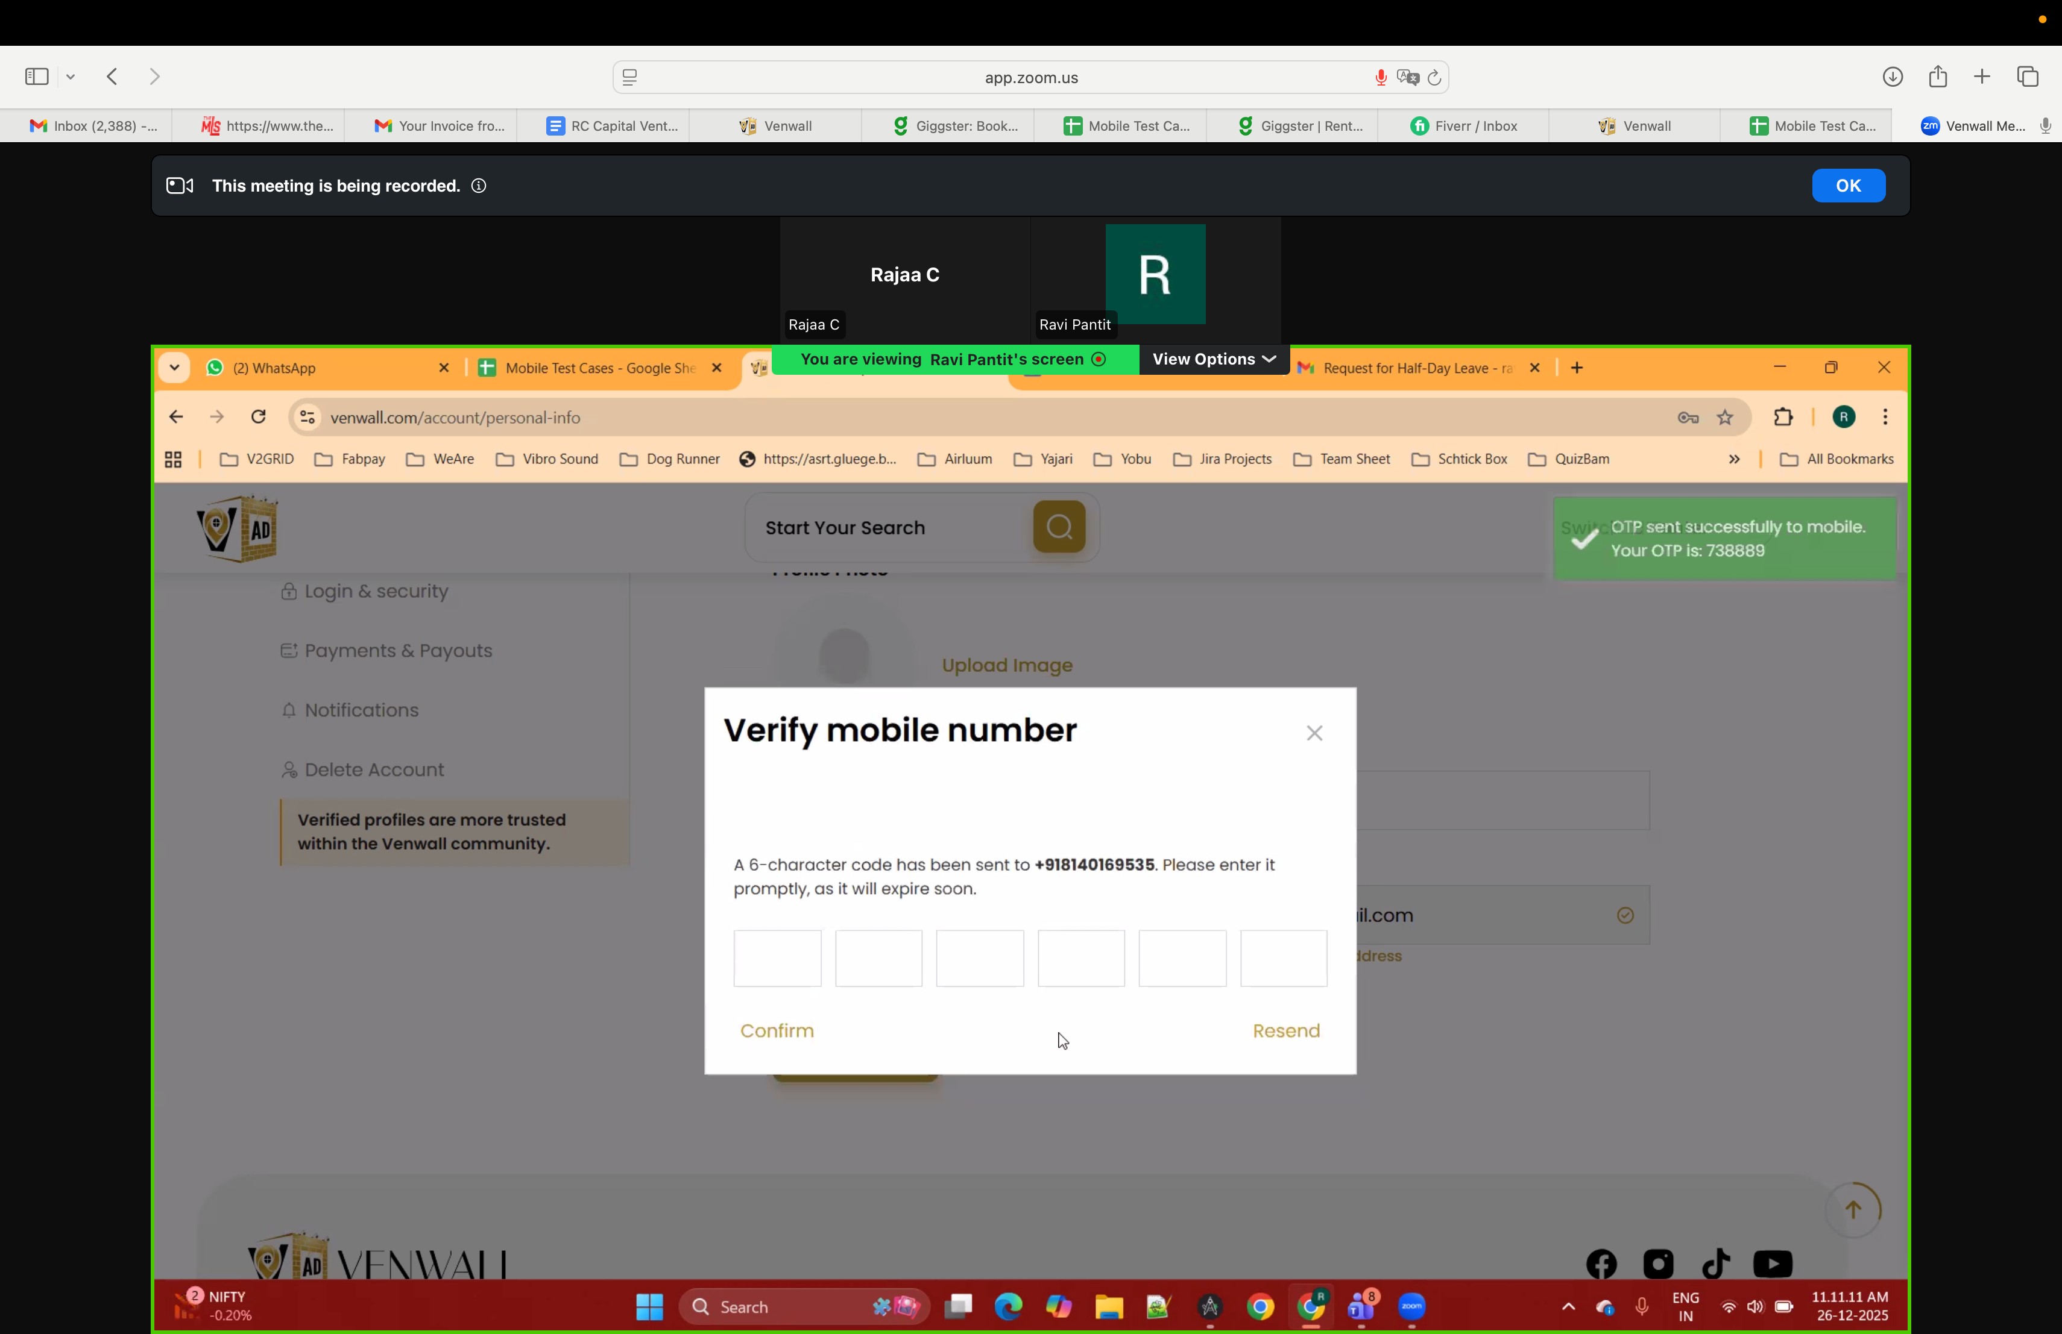This screenshot has width=2062, height=1334.
Task: Click the Safari share icon
Action: click(1938, 77)
